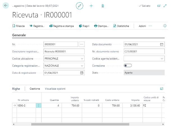Click Rilascia release action
This screenshot has width=181, height=127.
(19, 26)
